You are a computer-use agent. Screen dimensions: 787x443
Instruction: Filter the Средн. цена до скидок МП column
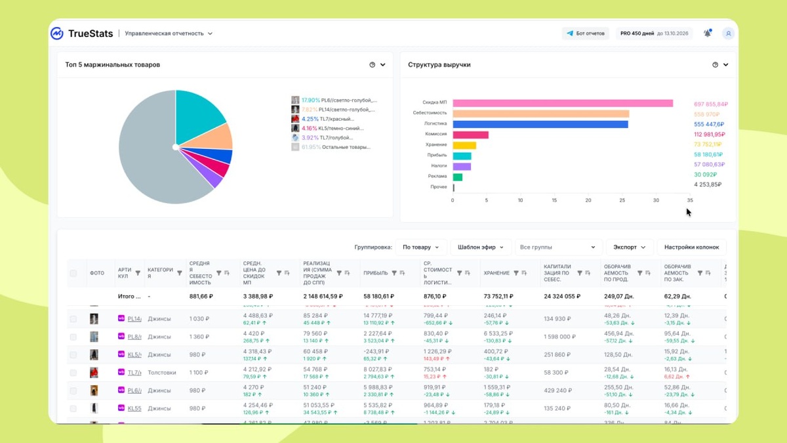[x=279, y=273]
